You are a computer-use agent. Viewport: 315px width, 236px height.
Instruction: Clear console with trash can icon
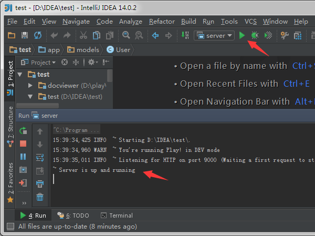[x=40, y=197]
